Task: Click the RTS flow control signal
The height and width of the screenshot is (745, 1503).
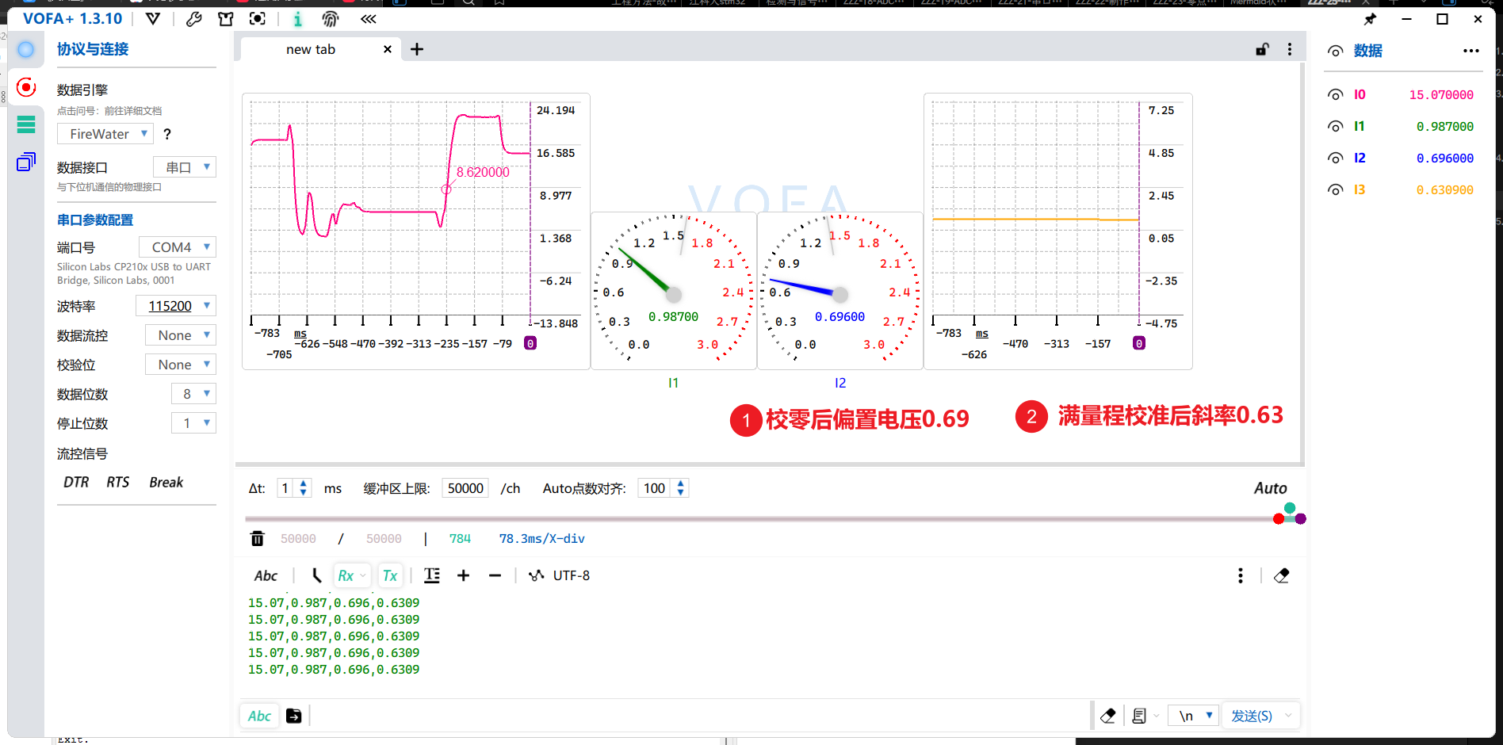Action: pos(117,483)
